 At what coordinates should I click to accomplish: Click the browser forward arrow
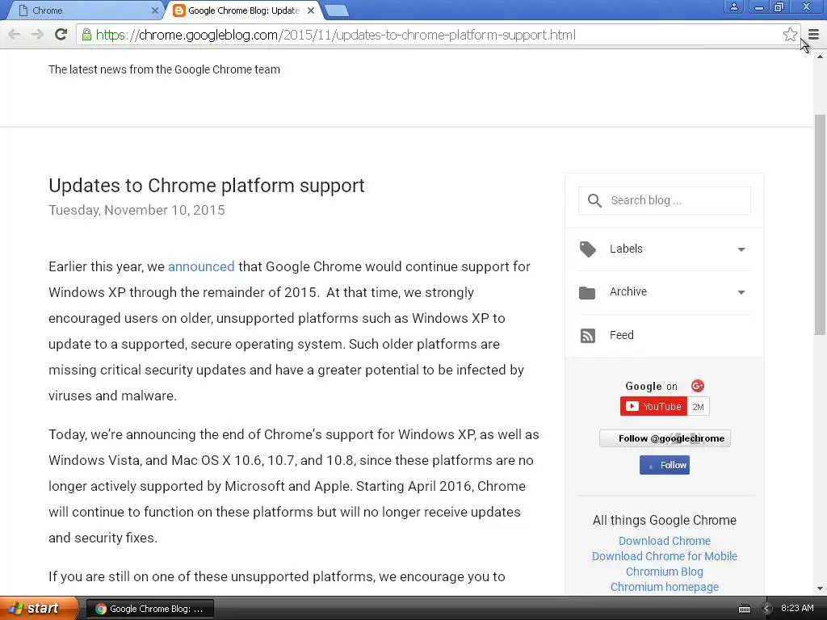coord(37,35)
